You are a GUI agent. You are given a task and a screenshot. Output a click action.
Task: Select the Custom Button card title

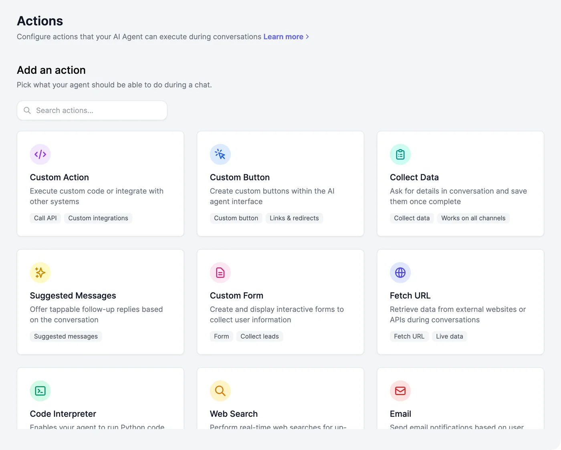coord(240,177)
